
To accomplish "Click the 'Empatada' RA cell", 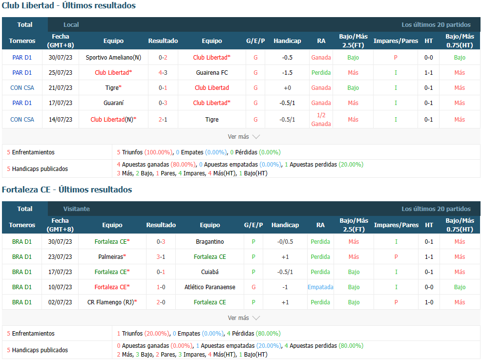I will pyautogui.click(x=320, y=287).
